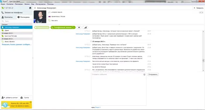
Task: Select the Дарья conversation
Action: 16,30
